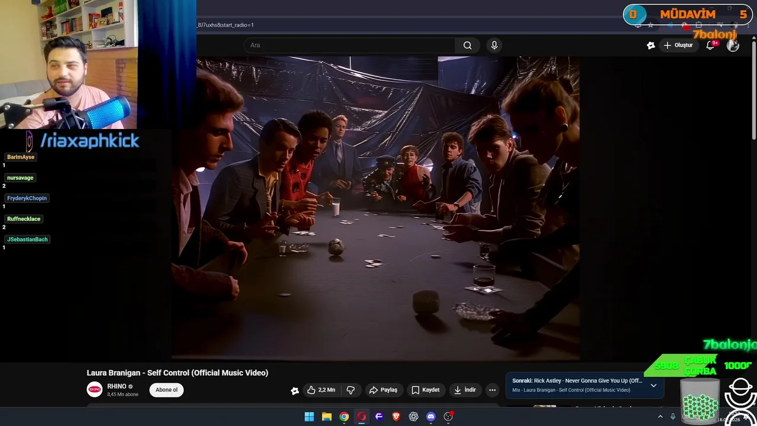The image size is (757, 426).
Task: Click the music video player
Action: pyautogui.click(x=376, y=208)
